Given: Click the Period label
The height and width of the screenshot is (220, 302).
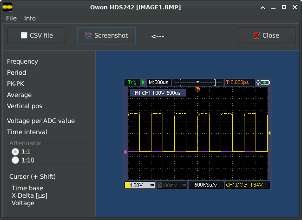Looking at the screenshot, I should (x=16, y=72).
